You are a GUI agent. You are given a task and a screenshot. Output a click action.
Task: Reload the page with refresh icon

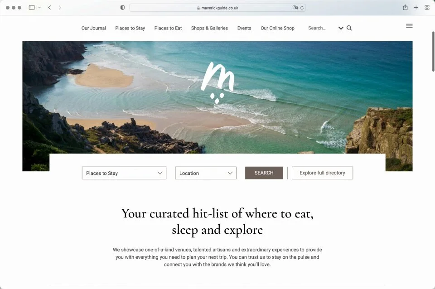[302, 8]
